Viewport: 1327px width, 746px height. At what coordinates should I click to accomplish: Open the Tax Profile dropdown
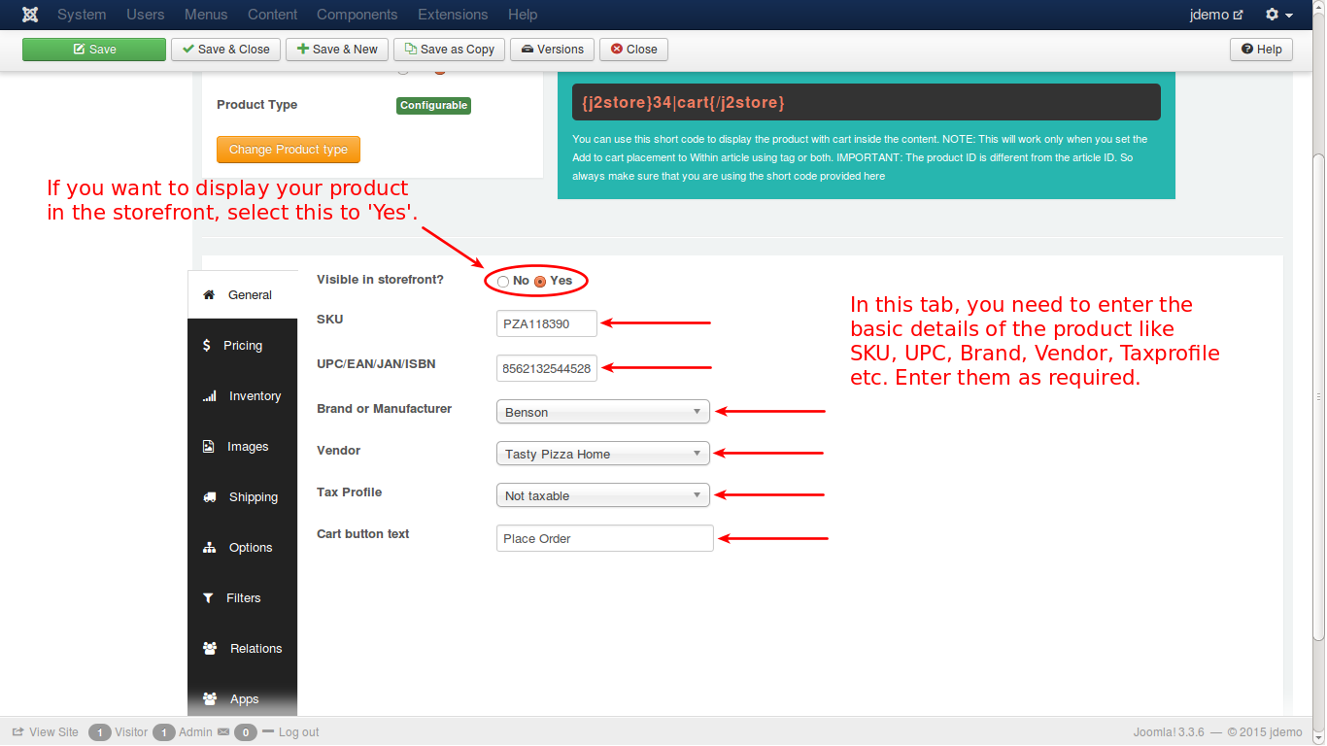pos(602,495)
